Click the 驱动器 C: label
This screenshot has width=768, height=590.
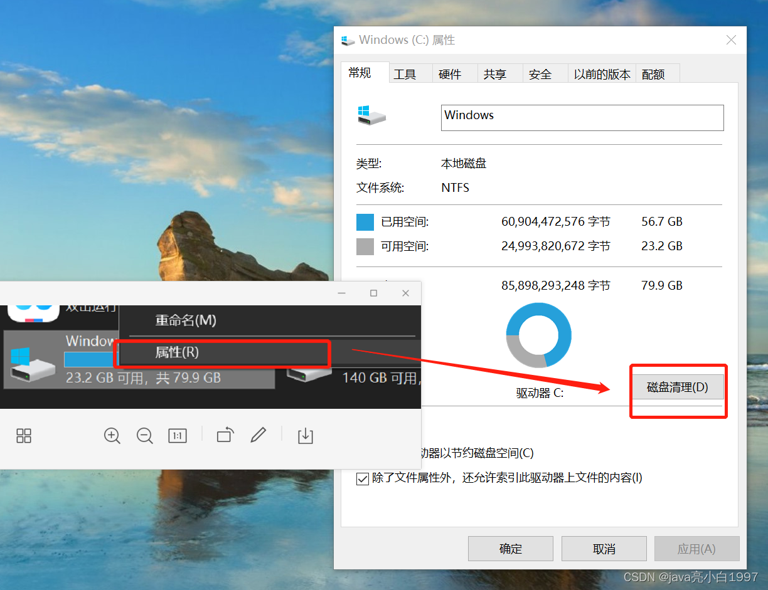point(540,393)
